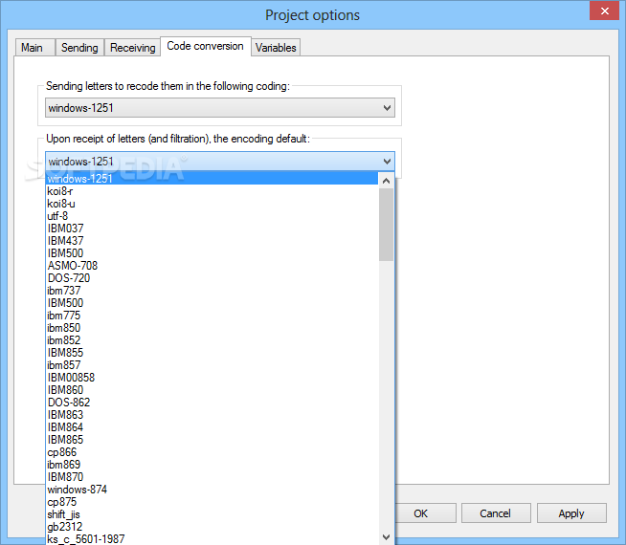
Task: Choose ibm869 encoding
Action: pos(212,465)
